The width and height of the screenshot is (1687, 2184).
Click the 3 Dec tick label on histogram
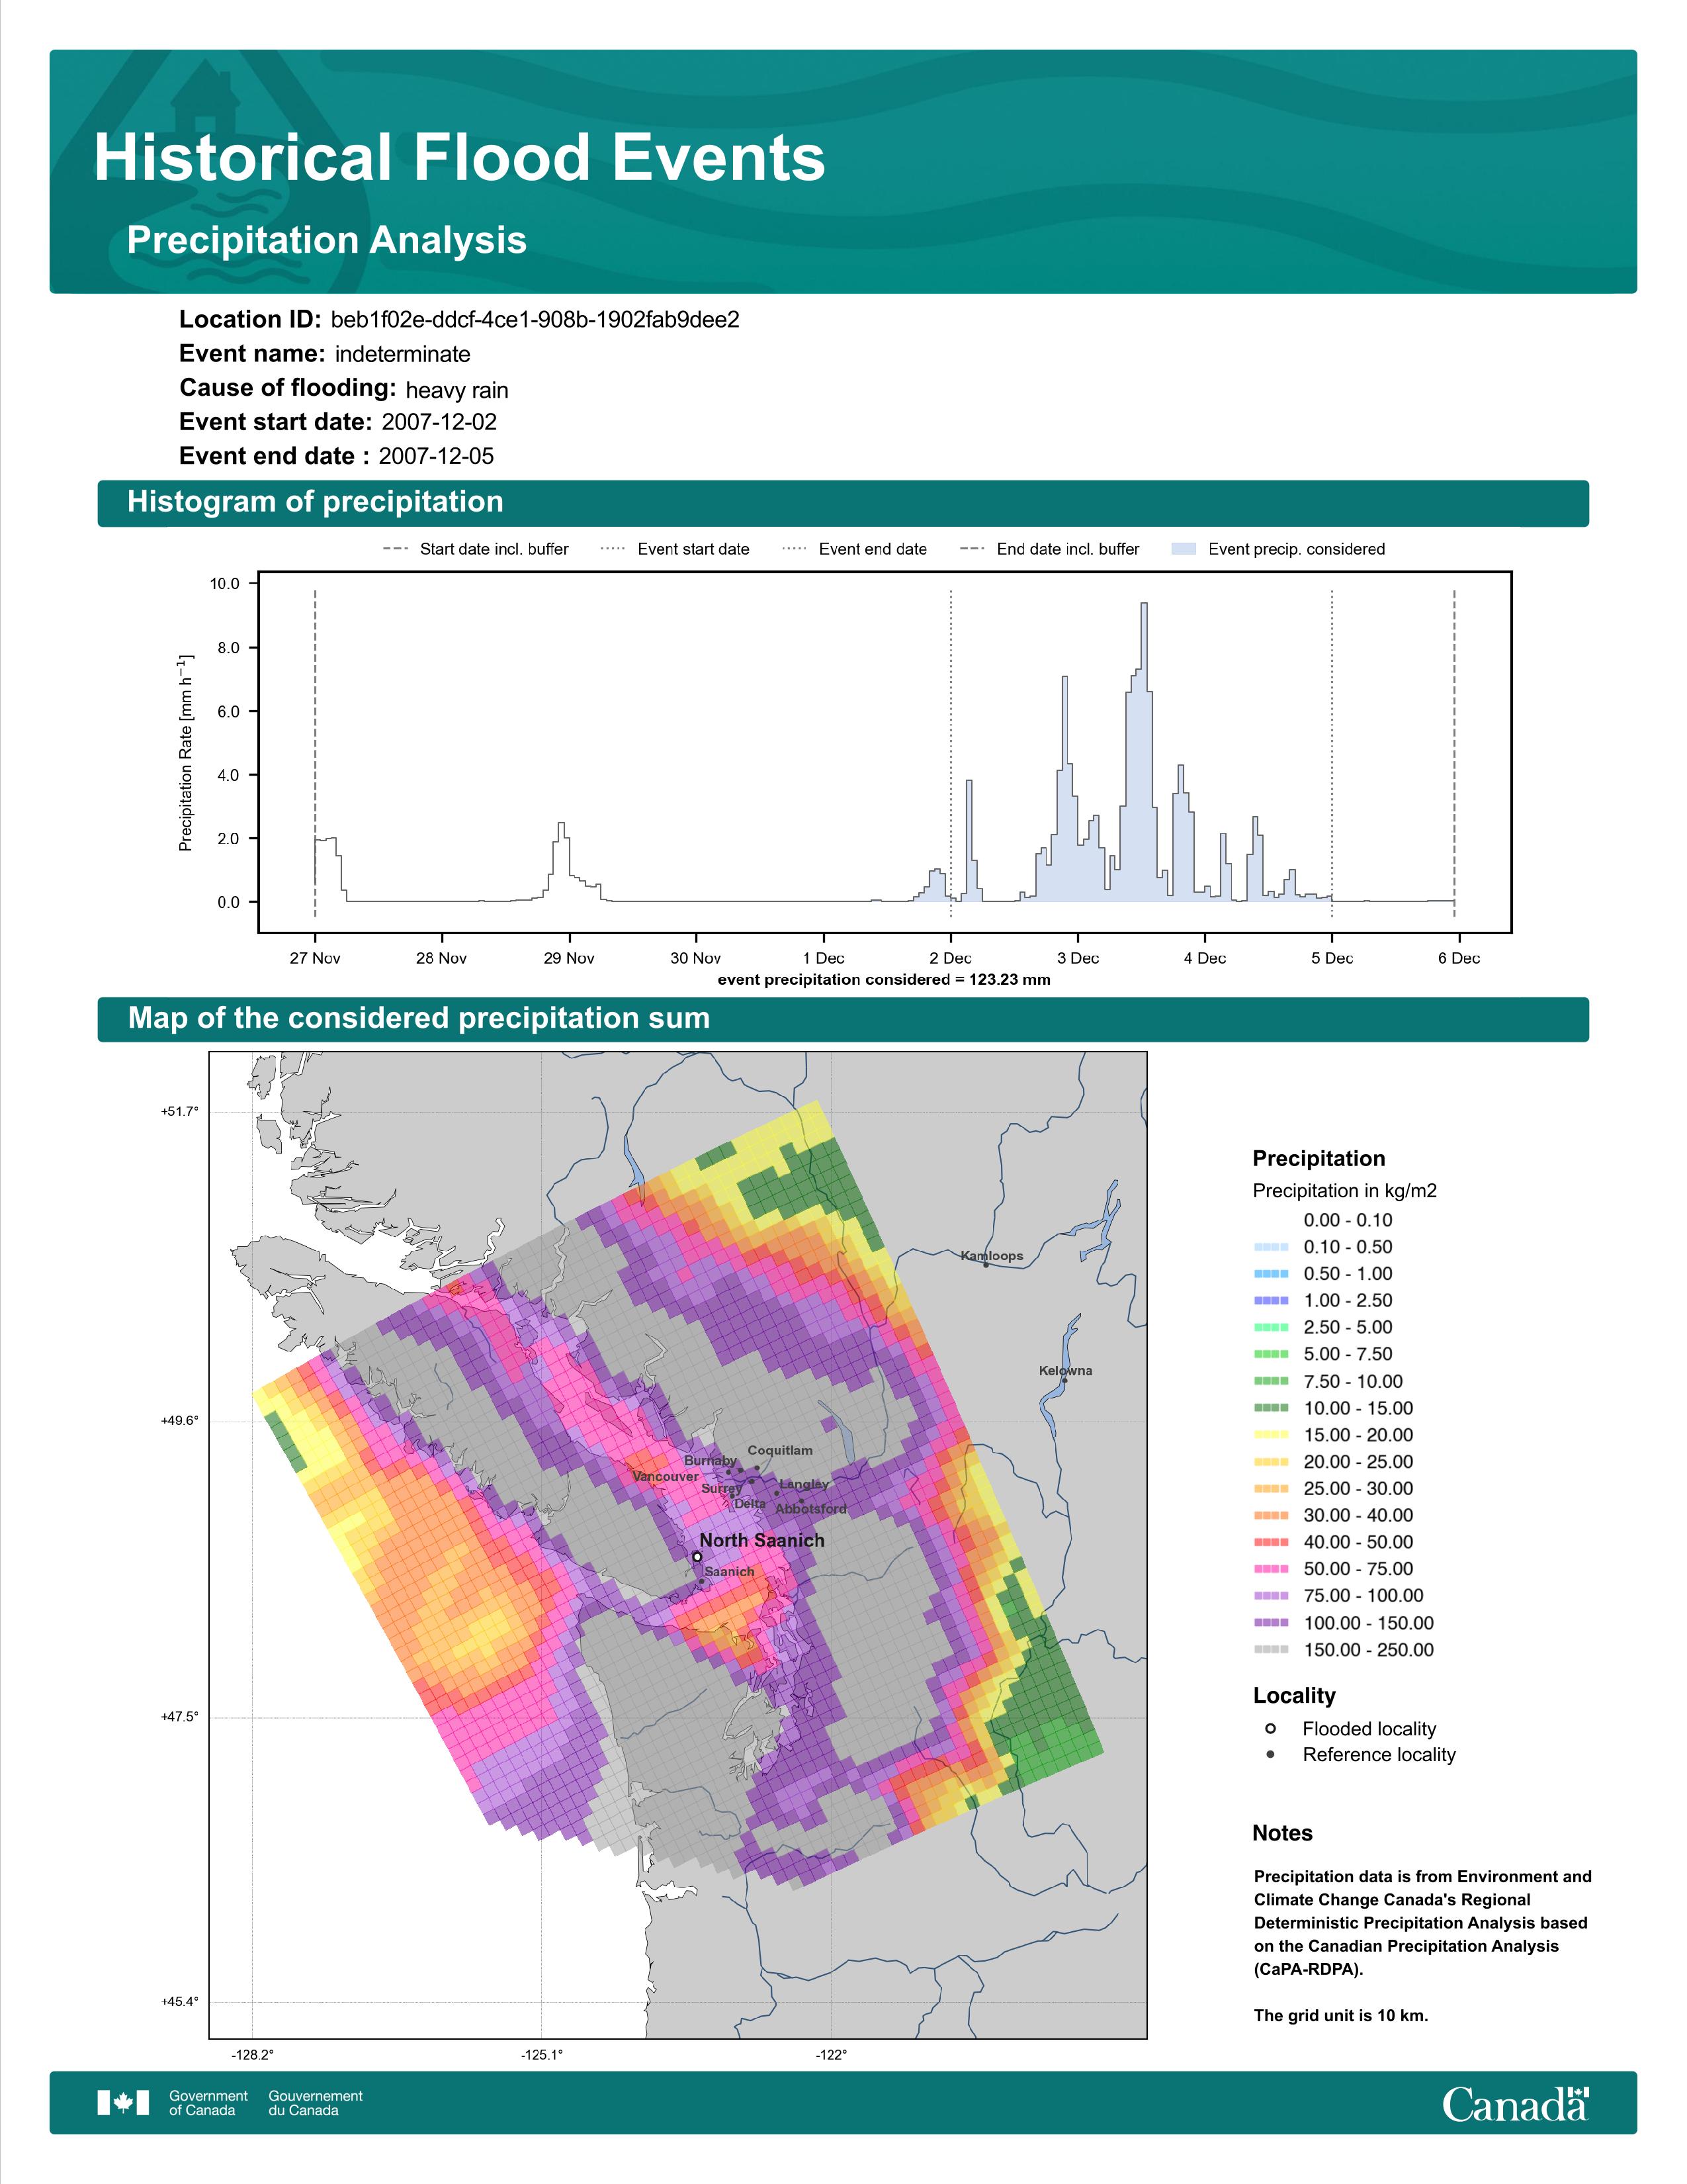(x=1077, y=958)
